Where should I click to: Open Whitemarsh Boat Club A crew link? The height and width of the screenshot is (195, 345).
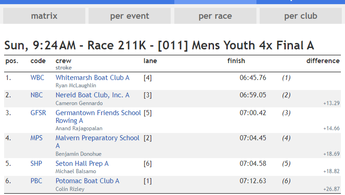[x=92, y=78]
